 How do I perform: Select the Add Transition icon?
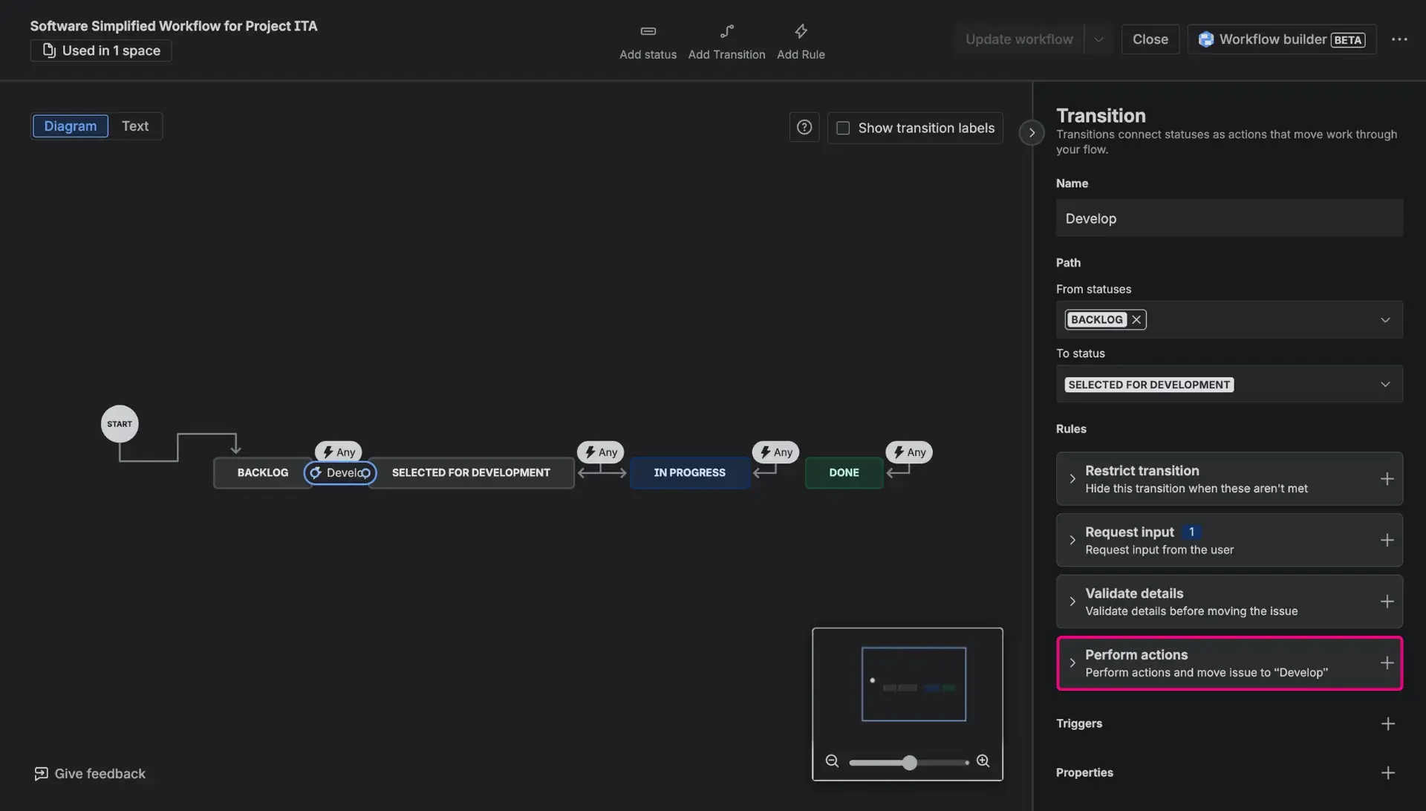tap(726, 31)
